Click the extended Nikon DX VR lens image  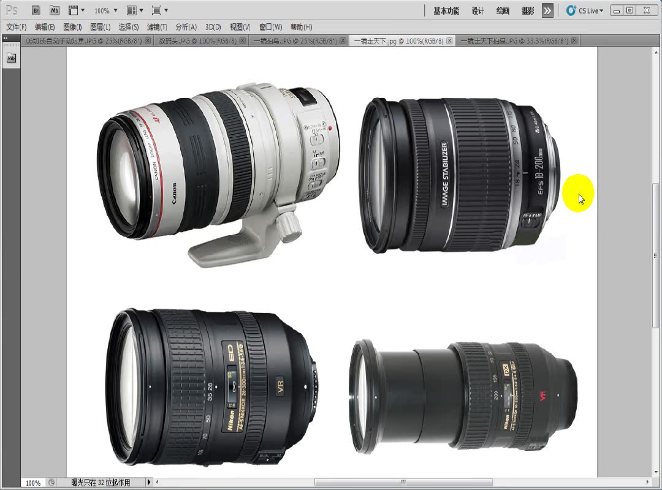click(x=463, y=397)
